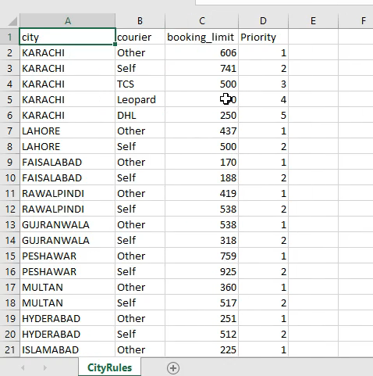Select row 12 header

pos(10,209)
